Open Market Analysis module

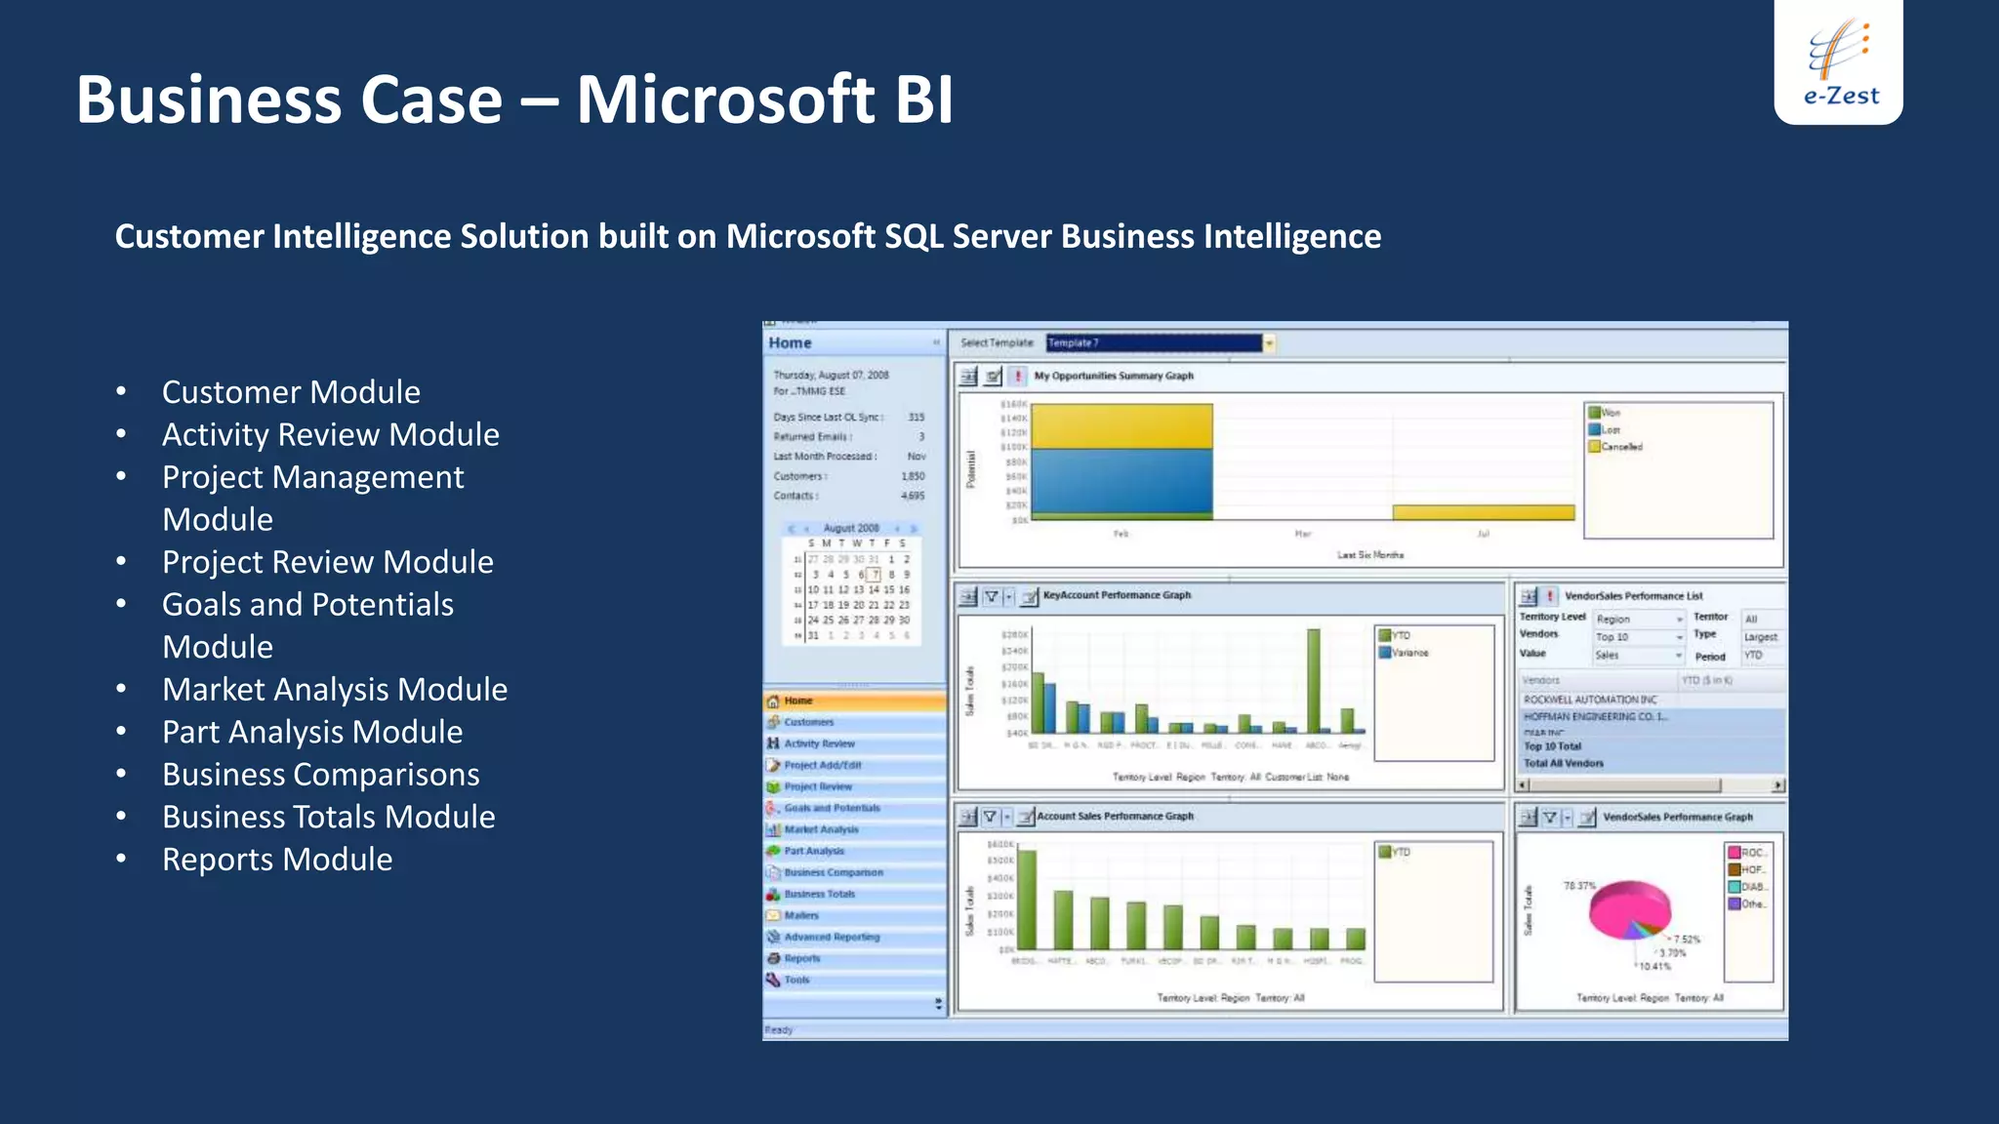coord(855,829)
